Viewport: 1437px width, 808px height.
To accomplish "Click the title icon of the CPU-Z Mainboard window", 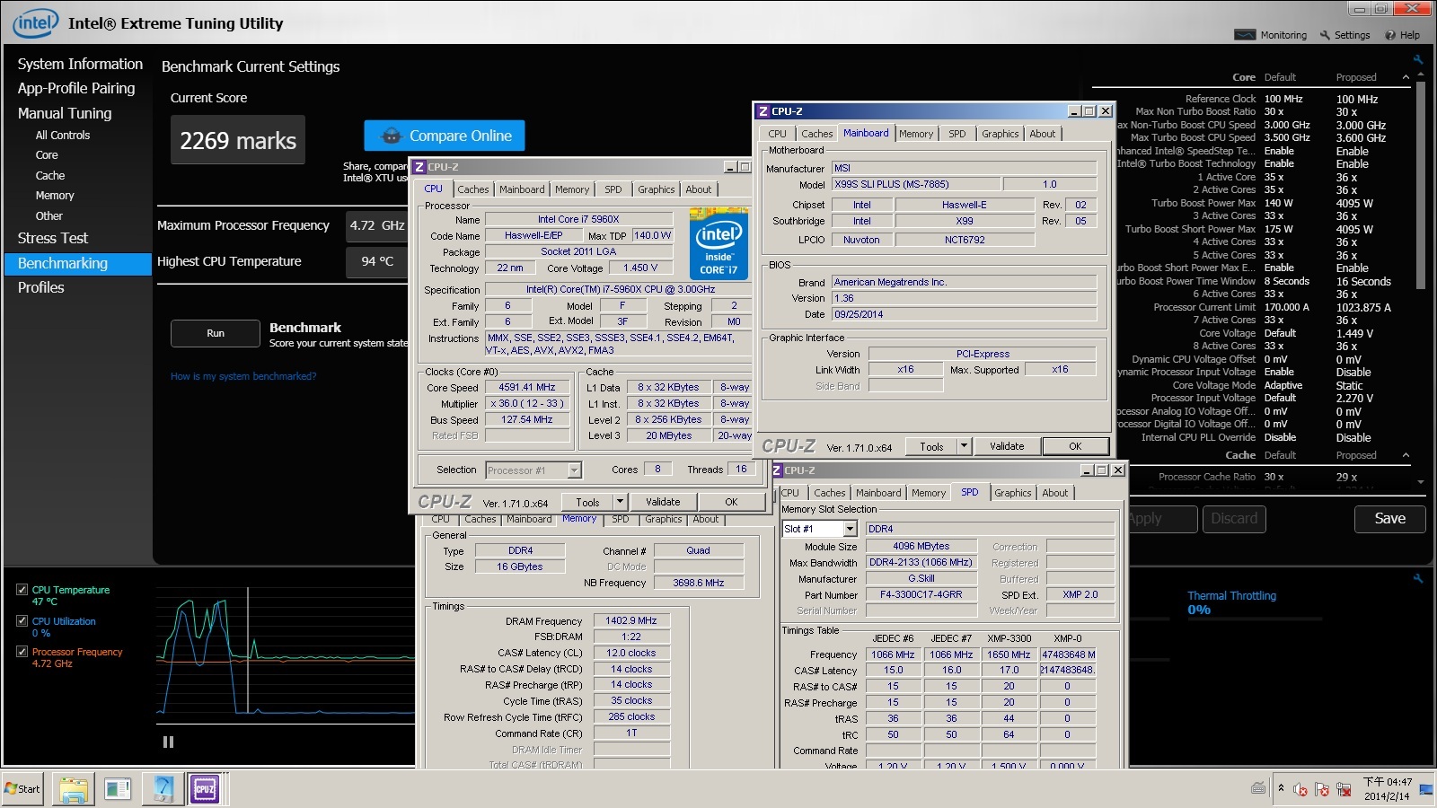I will point(763,111).
